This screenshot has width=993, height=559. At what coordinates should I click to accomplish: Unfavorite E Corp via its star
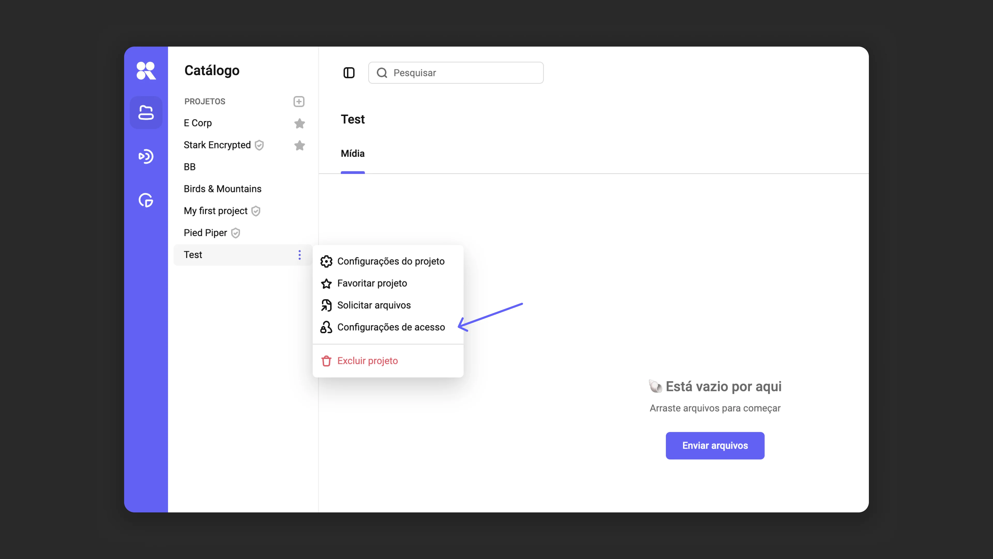click(x=299, y=123)
